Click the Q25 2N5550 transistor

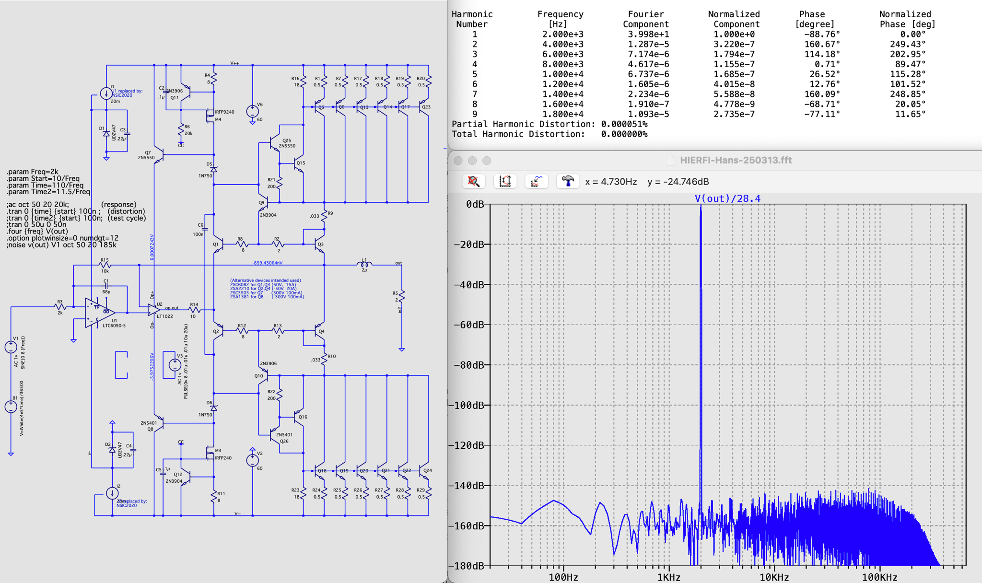[x=274, y=143]
